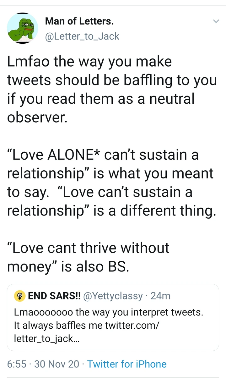The width and height of the screenshot is (226, 378).
Task: Click the 24m timestamp on quoted tweet
Action: 160,296
